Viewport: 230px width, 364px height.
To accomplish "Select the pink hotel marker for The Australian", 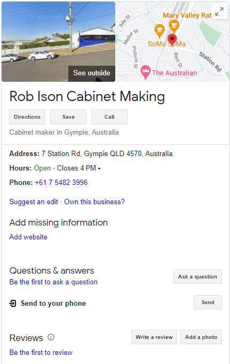I will click(x=145, y=72).
